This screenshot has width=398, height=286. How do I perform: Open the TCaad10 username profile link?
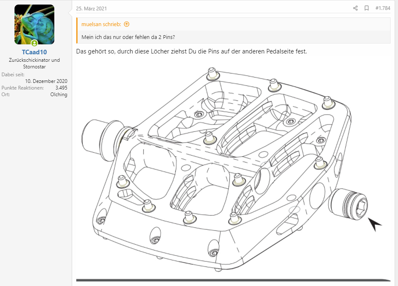tap(34, 52)
